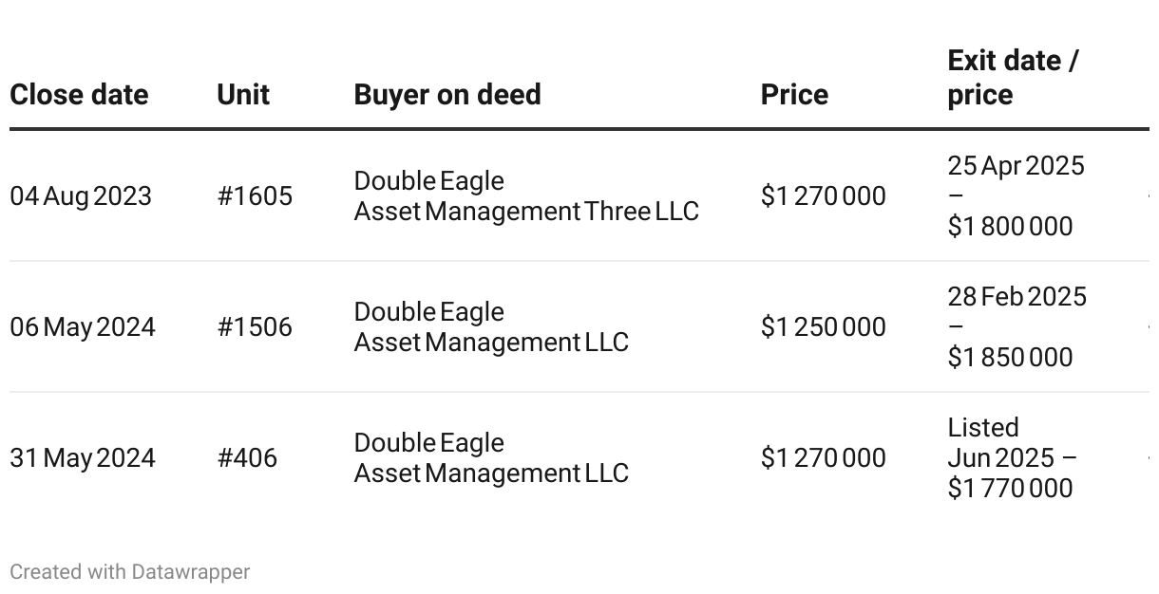Select the price in the #1605 row
1159x594 pixels.
coord(823,196)
